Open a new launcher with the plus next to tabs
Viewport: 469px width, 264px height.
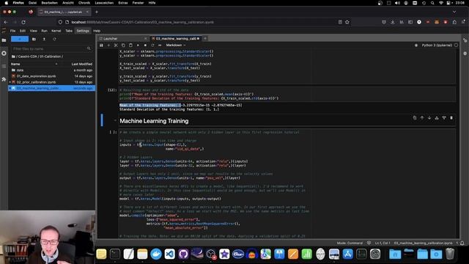(x=205, y=39)
